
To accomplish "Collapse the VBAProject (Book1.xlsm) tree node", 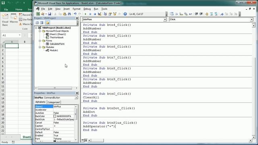I will (x=36, y=28).
